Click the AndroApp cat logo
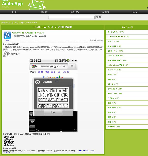Screen dimensions: 148x156 pos(37,5)
